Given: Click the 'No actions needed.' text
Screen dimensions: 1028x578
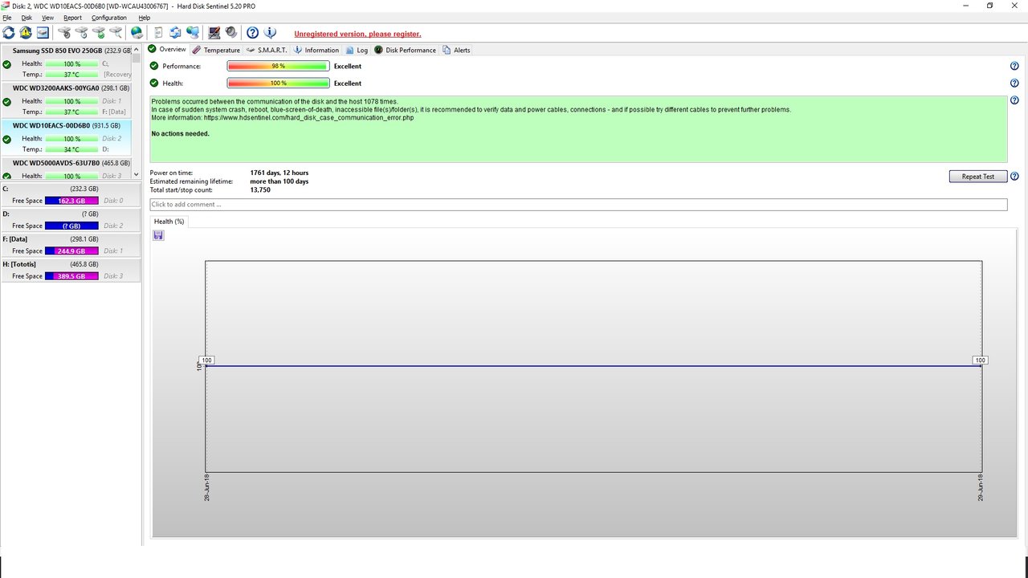Looking at the screenshot, I should point(181,134).
